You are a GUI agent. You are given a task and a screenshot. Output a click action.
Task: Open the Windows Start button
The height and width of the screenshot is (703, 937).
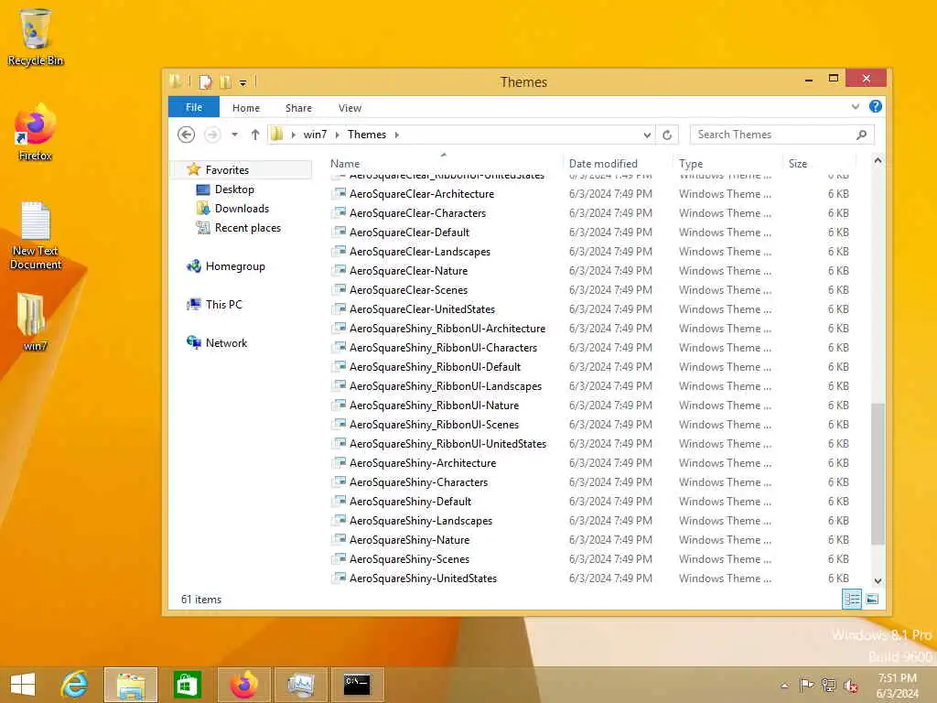[23, 685]
